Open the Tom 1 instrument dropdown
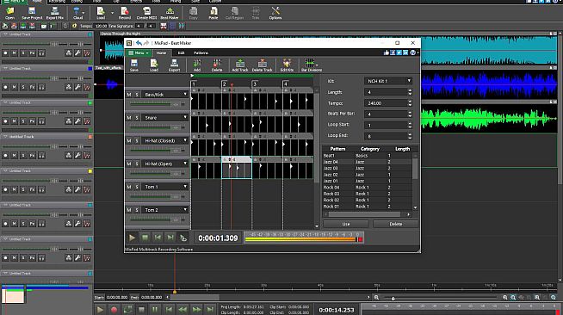The width and height of the screenshot is (563, 315). pyautogui.click(x=185, y=187)
